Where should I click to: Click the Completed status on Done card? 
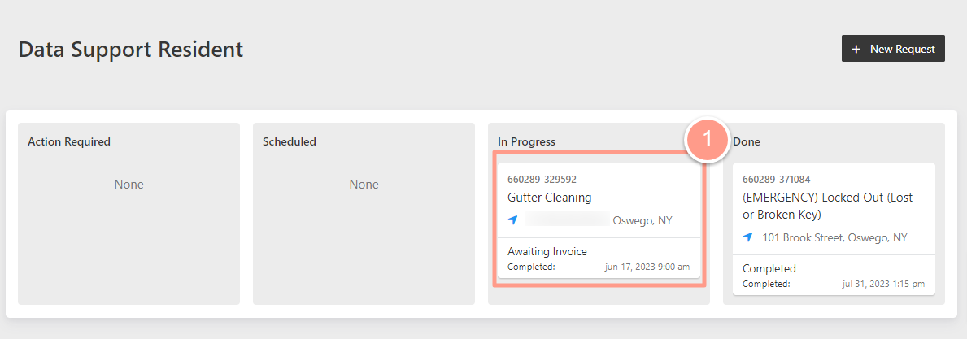(x=769, y=269)
